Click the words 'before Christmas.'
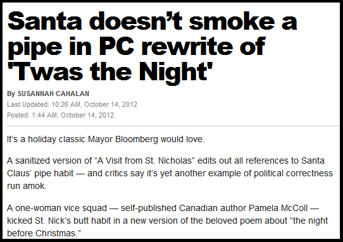 44,233
